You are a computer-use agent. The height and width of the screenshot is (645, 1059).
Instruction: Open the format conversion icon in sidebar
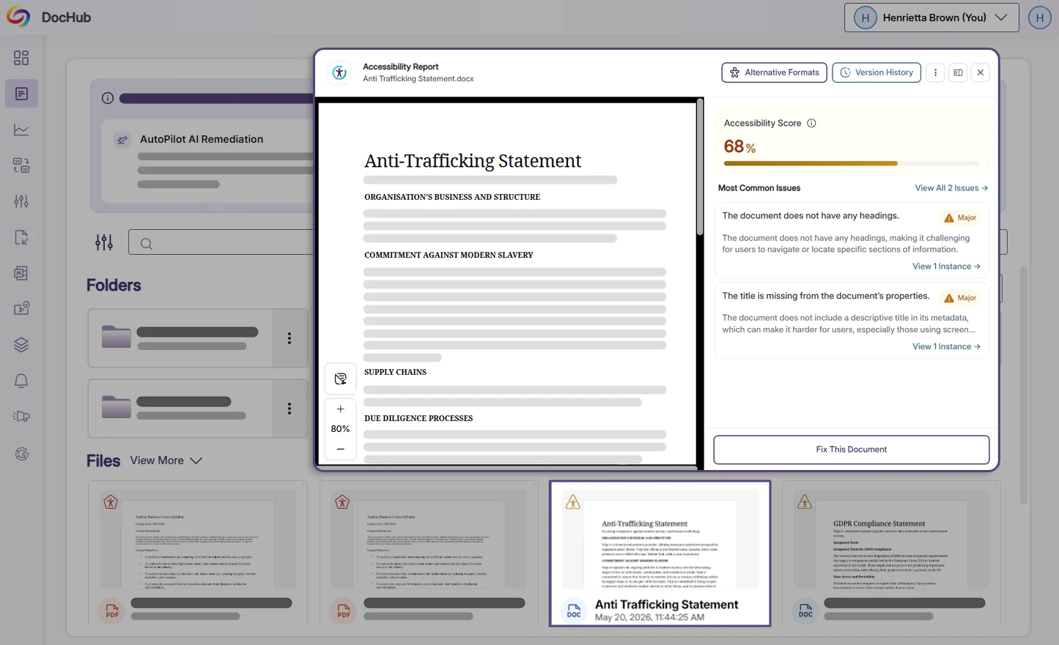click(21, 165)
